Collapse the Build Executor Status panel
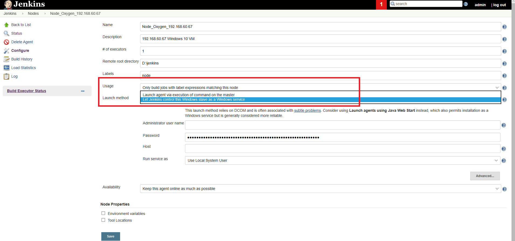The width and height of the screenshot is (515, 241). (x=83, y=91)
